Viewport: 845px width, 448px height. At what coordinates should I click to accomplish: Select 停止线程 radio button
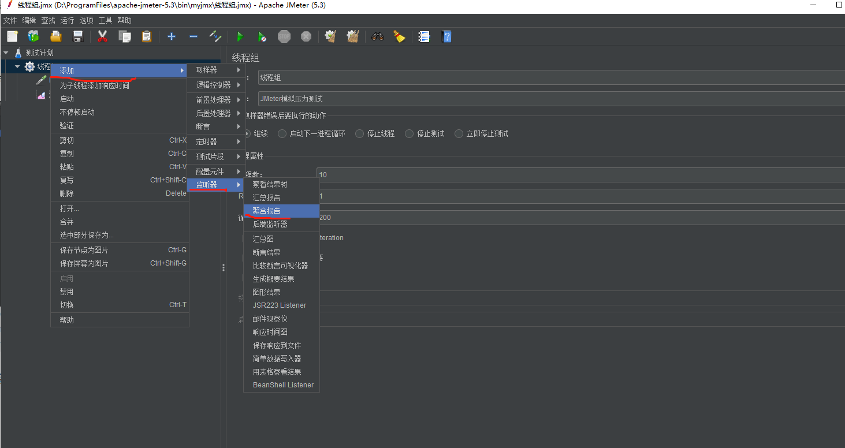pyautogui.click(x=360, y=133)
